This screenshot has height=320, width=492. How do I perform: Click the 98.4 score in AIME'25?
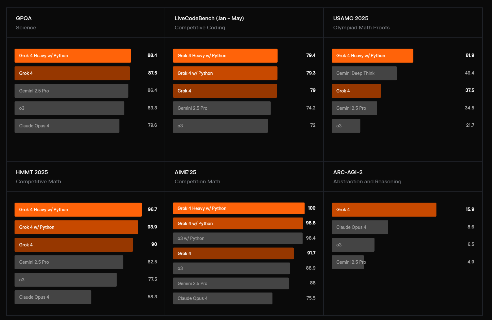tap(311, 238)
